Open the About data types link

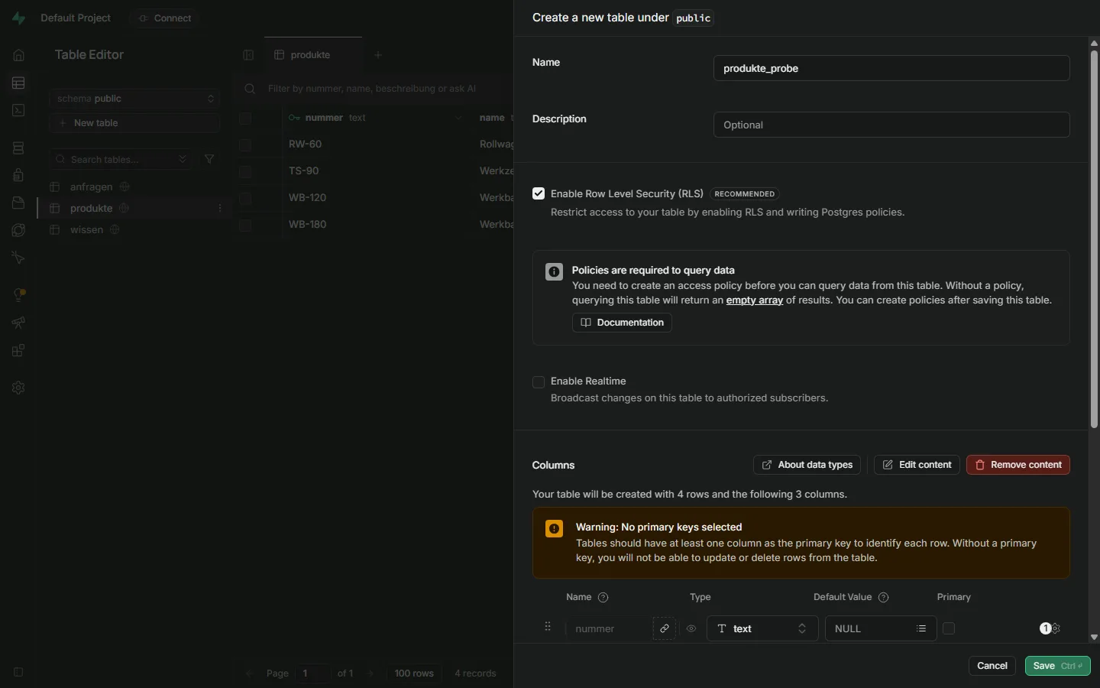807,465
